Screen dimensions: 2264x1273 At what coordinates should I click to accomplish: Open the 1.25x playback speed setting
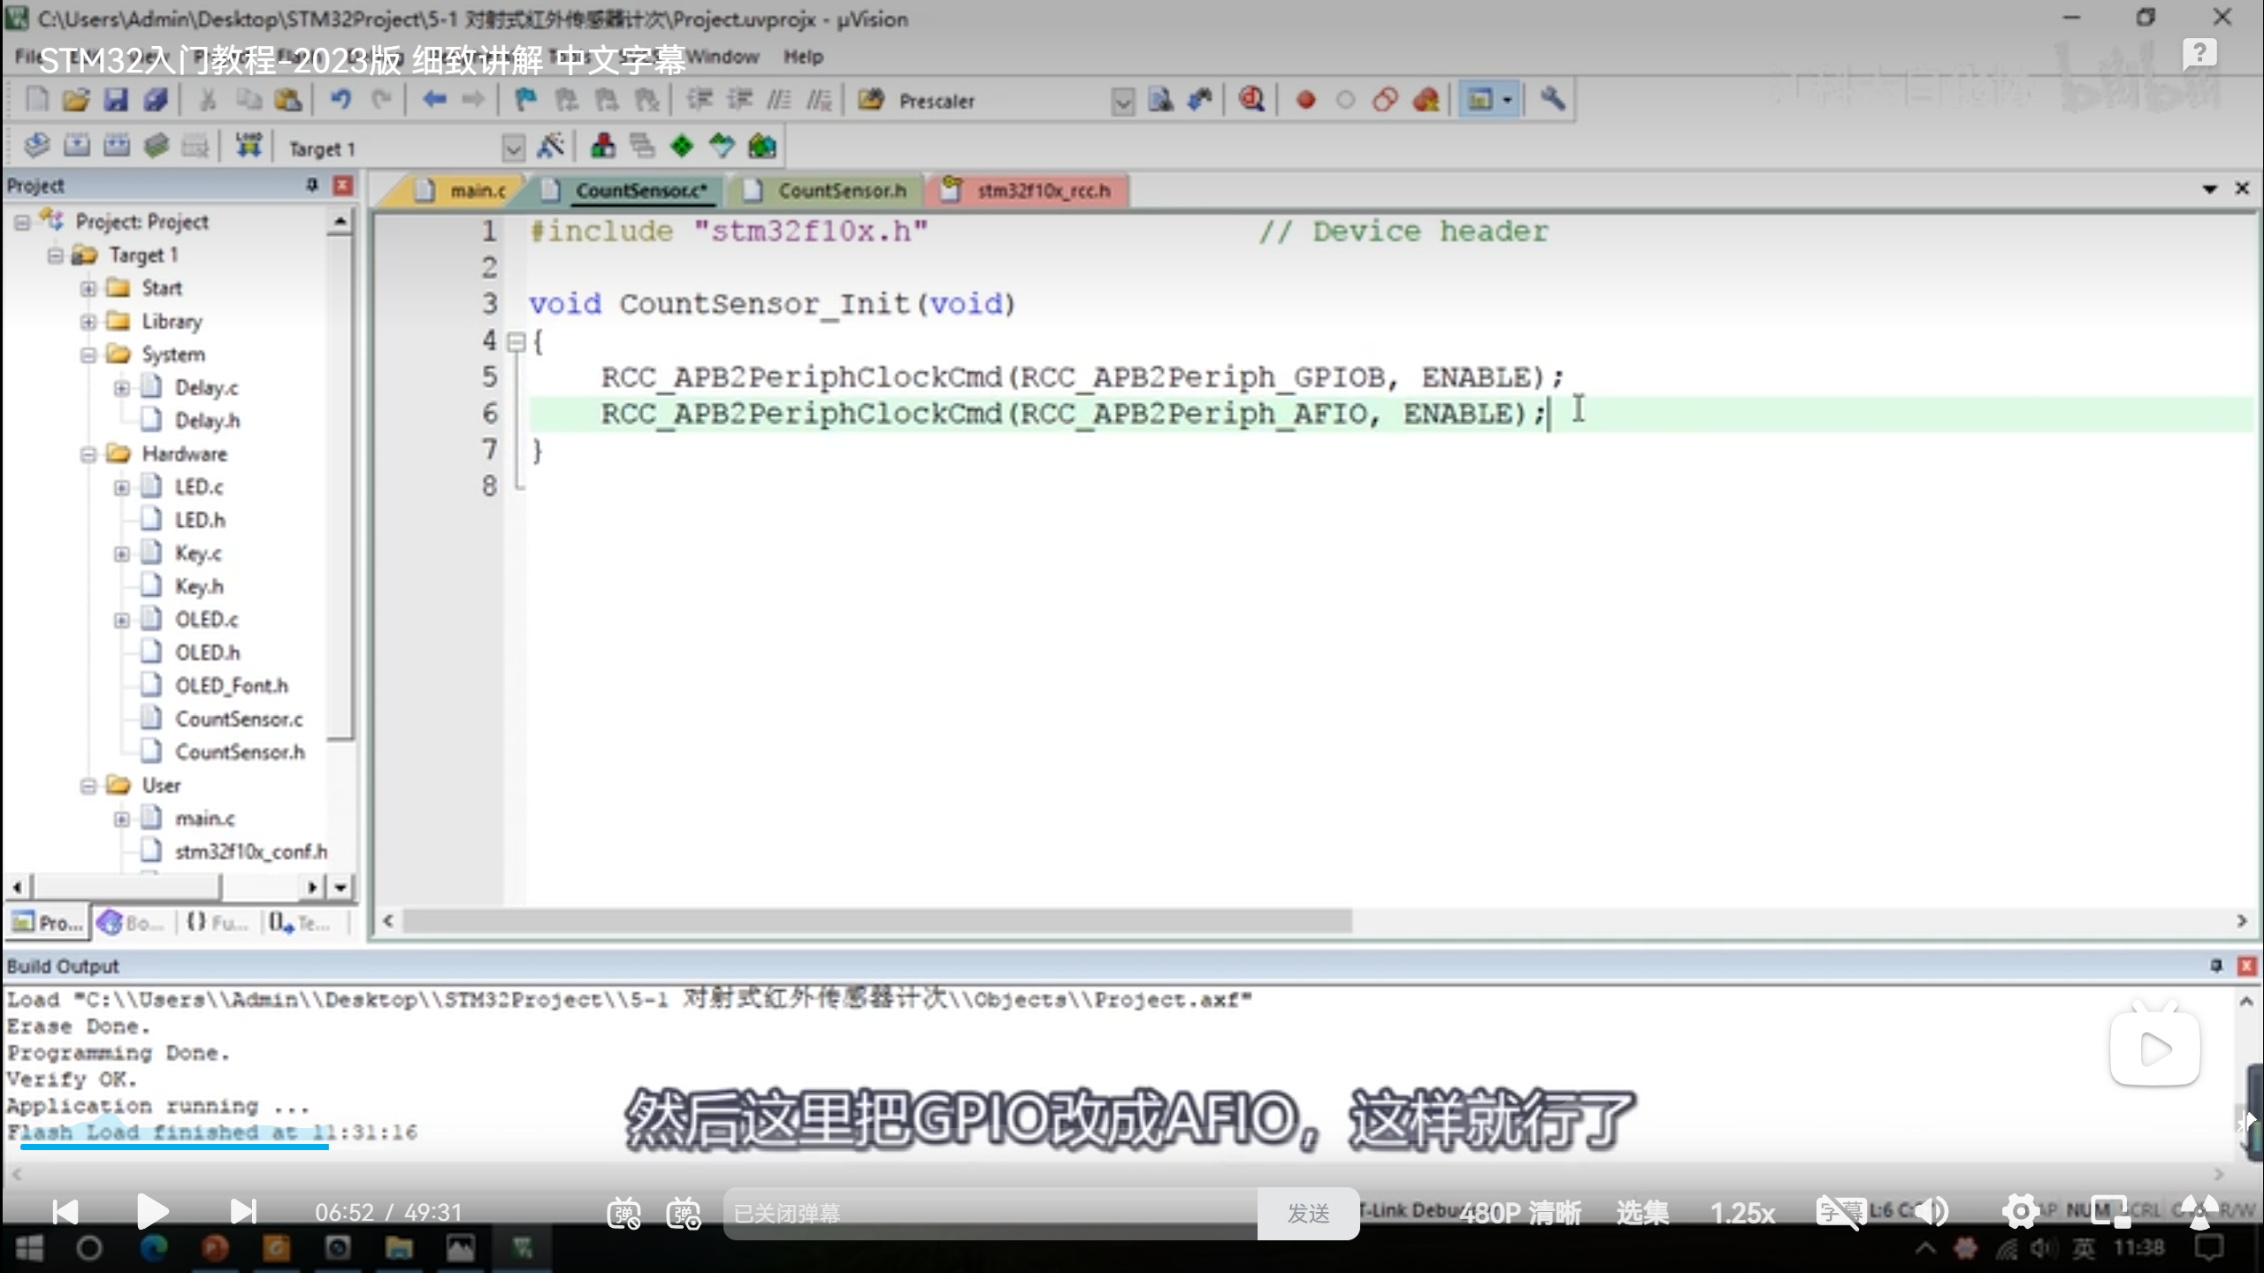tap(1742, 1213)
